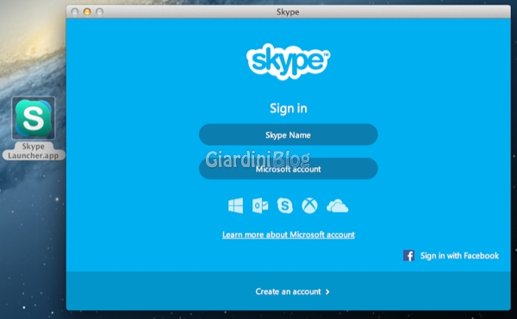
Task: Click the Facebook logo icon
Action: click(408, 255)
